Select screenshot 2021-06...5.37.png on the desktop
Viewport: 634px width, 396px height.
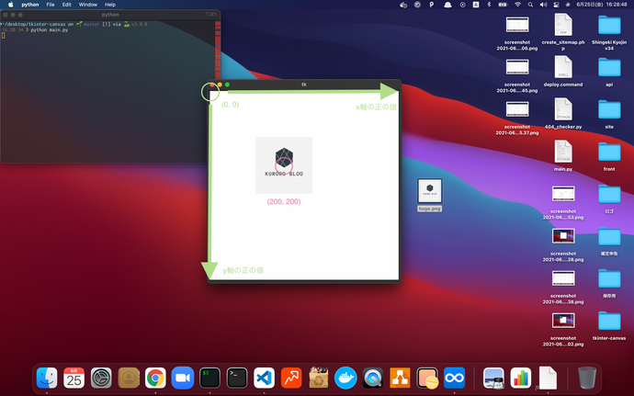coord(517,118)
